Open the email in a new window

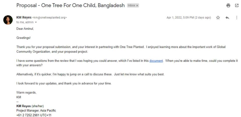(x=237, y=6)
